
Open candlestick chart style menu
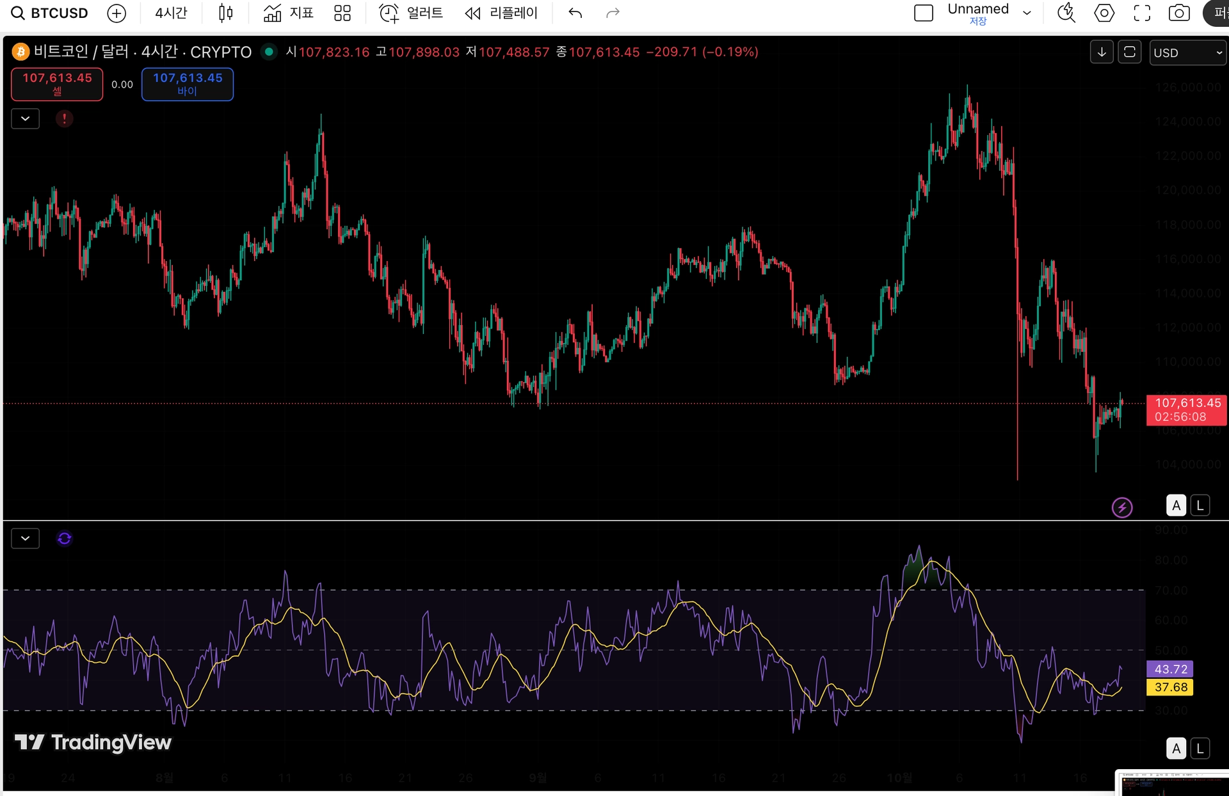[225, 13]
